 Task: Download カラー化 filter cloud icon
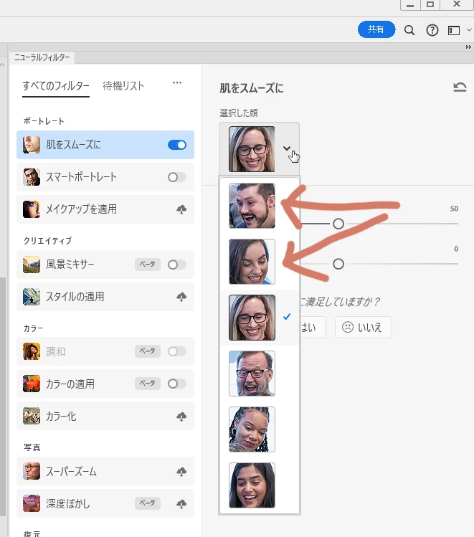coord(181,417)
